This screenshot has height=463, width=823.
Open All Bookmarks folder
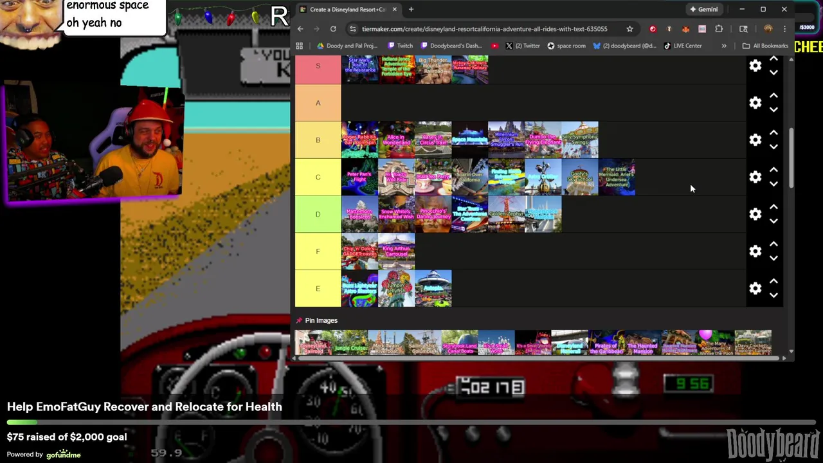[765, 46]
